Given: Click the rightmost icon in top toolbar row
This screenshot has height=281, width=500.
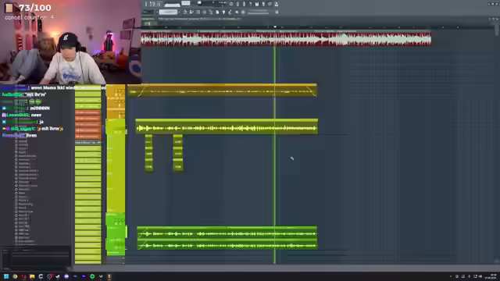Looking at the screenshot, I should click(x=276, y=4).
